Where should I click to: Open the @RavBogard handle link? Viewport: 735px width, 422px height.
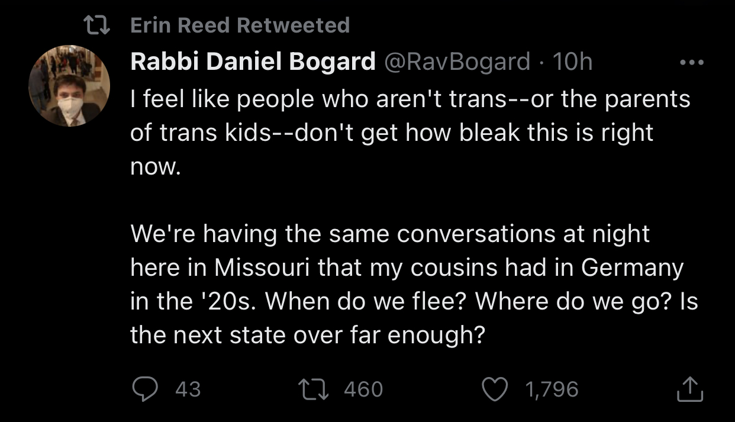click(457, 62)
